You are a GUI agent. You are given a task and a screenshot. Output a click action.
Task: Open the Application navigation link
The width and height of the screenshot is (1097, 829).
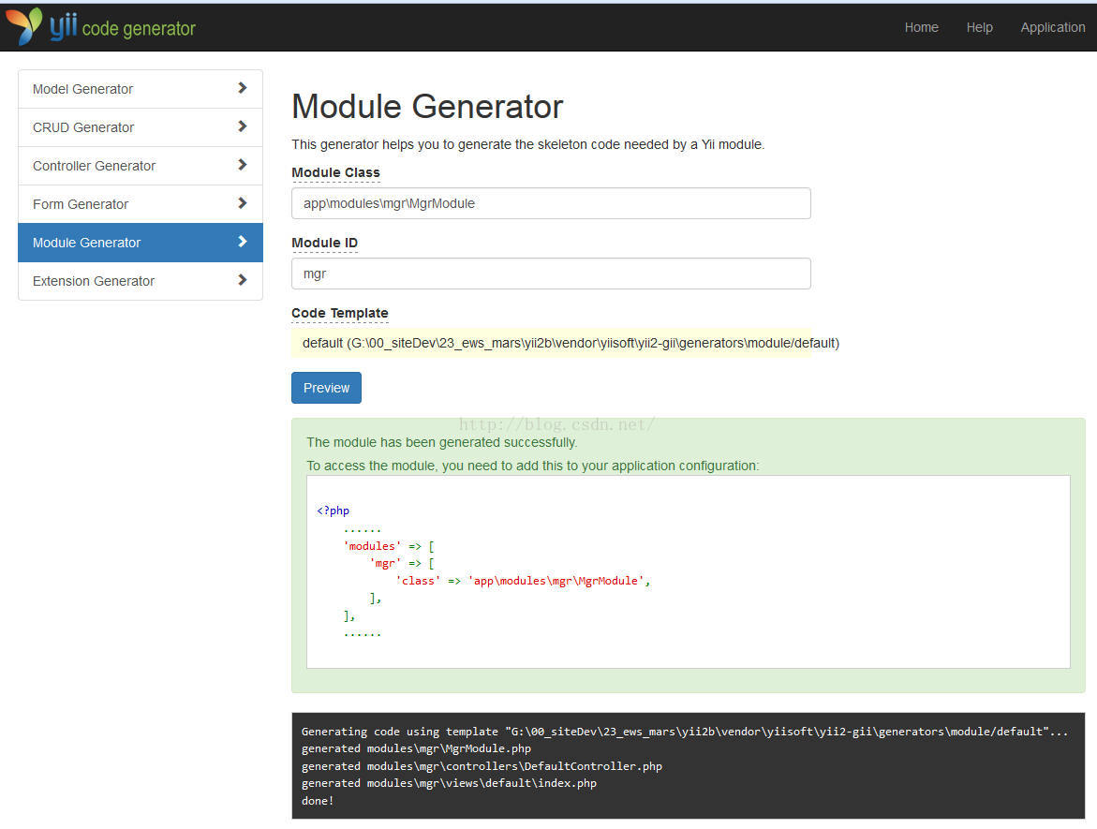click(x=1052, y=27)
